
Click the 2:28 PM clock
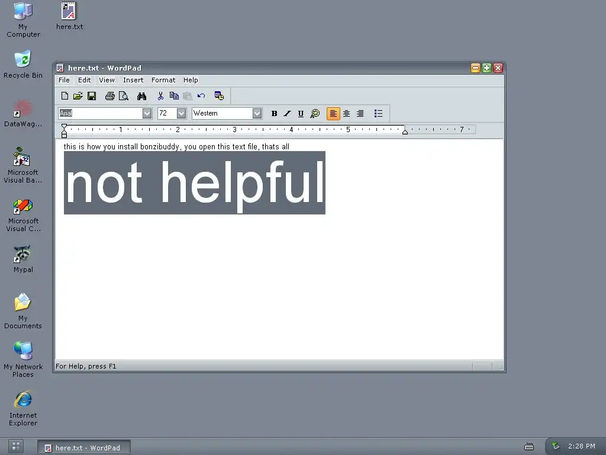tap(582, 446)
